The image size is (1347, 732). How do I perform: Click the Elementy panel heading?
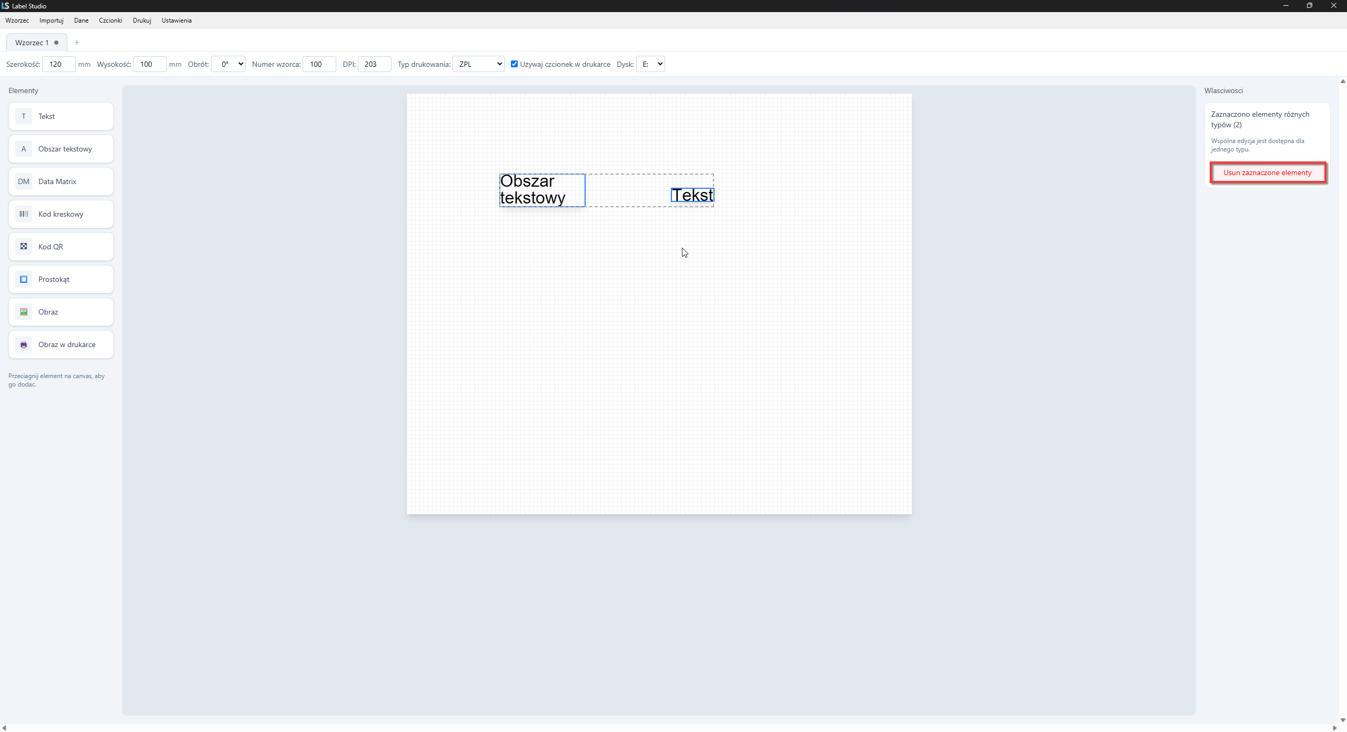23,90
